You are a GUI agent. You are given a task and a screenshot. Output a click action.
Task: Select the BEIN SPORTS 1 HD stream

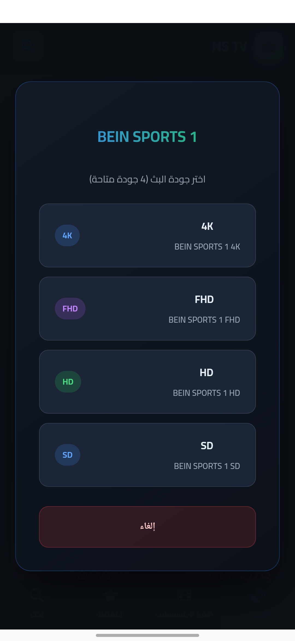click(147, 381)
